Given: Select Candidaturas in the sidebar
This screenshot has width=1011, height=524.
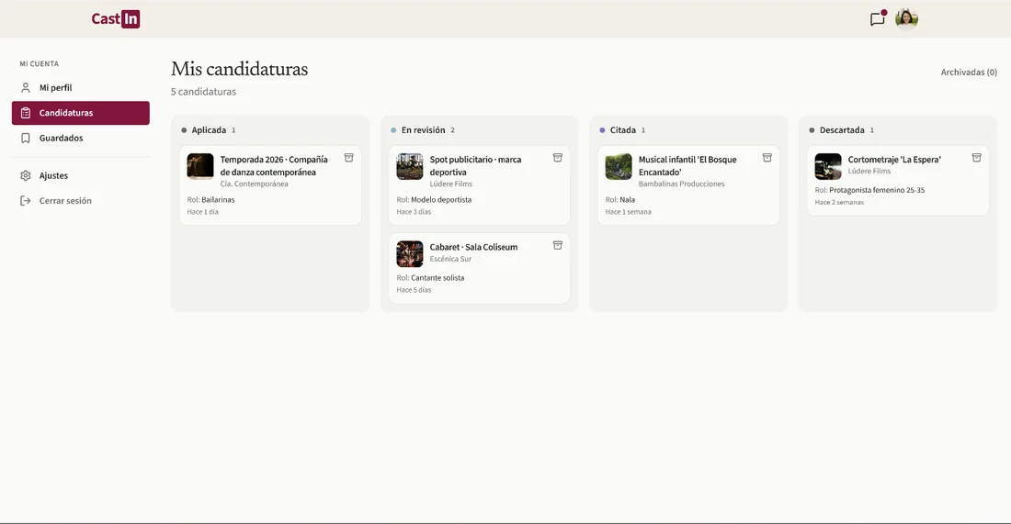Looking at the screenshot, I should coord(81,113).
